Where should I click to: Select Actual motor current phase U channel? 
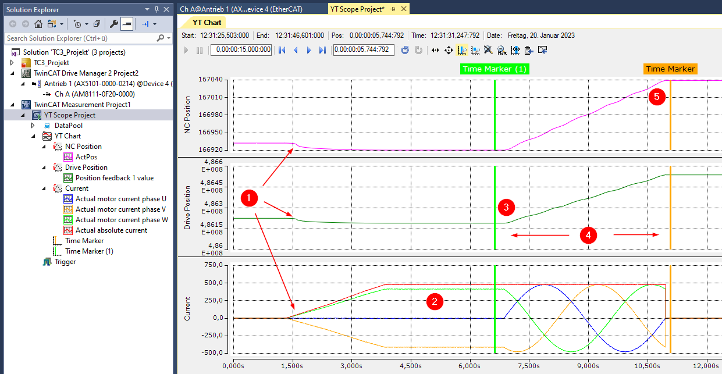(121, 199)
